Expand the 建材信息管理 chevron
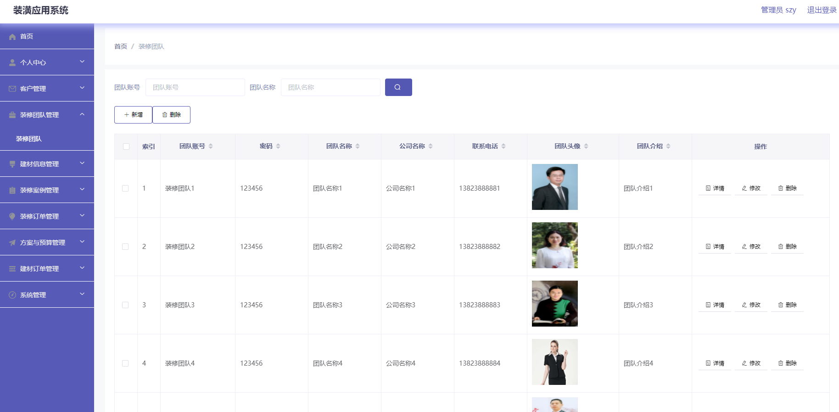Screen dimensions: 839x412 [82, 163]
